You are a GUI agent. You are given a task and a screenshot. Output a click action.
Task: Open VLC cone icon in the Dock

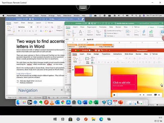tap(52, 102)
